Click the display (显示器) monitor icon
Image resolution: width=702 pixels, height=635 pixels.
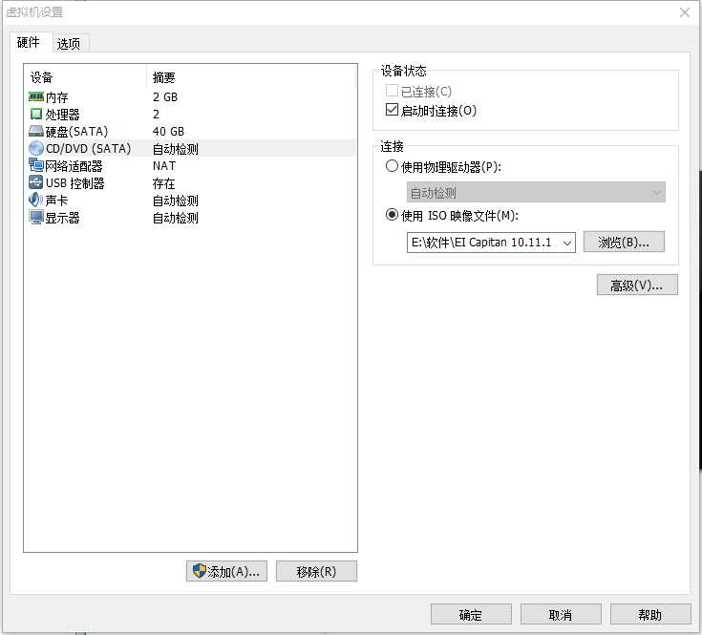tap(36, 217)
